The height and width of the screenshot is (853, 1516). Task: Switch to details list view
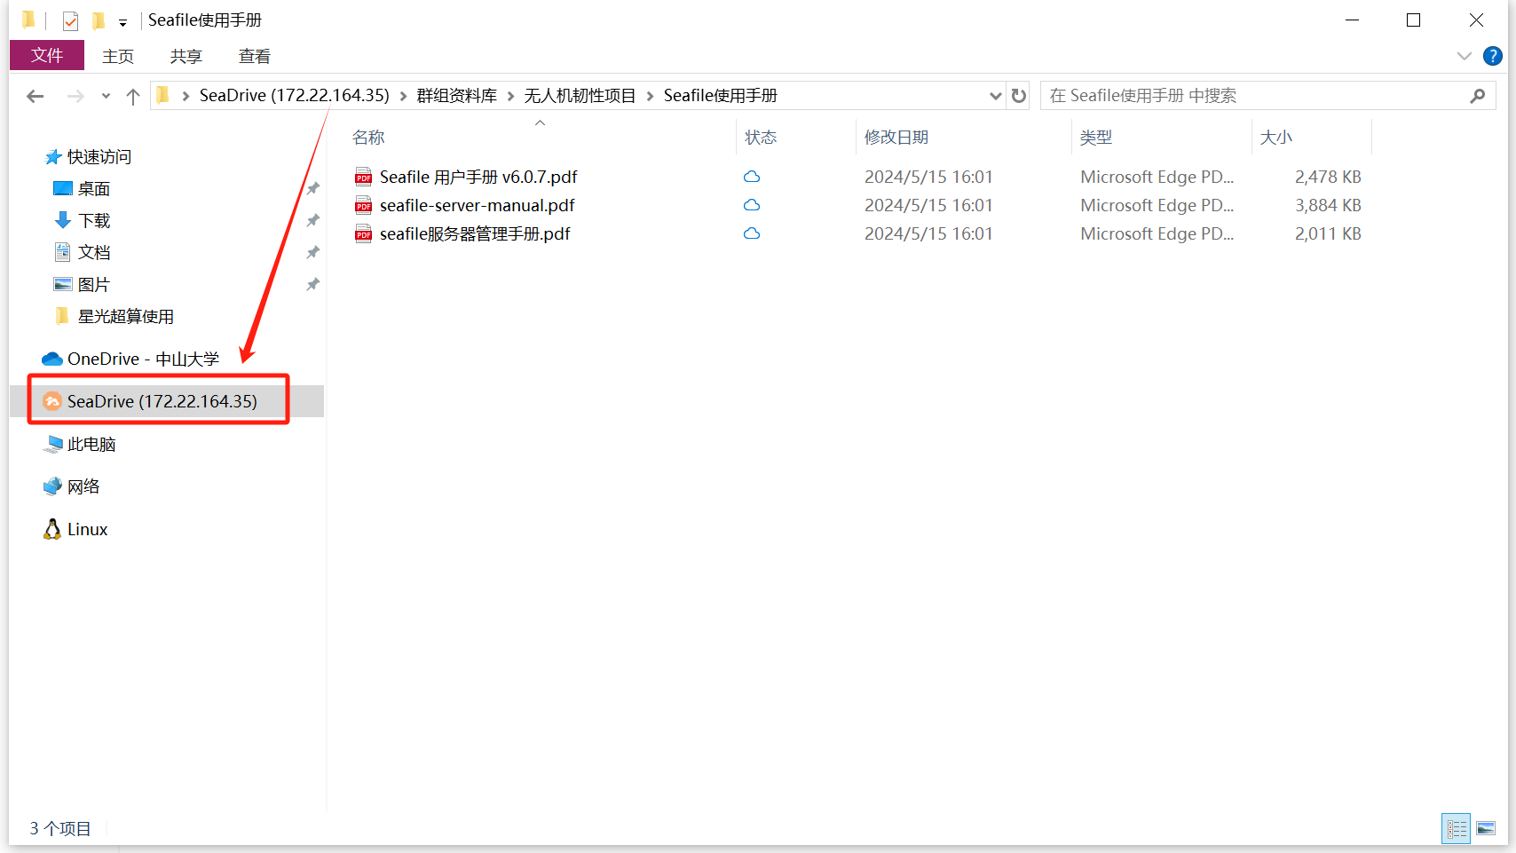(x=1457, y=828)
